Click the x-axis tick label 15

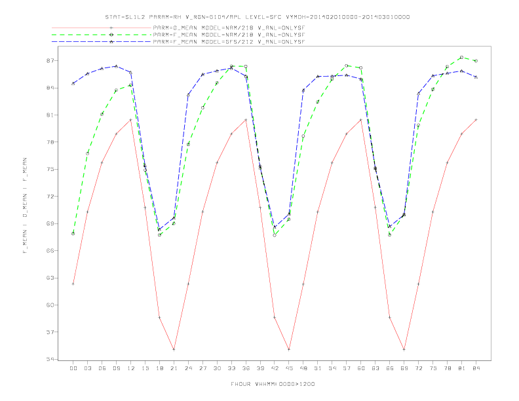click(145, 368)
